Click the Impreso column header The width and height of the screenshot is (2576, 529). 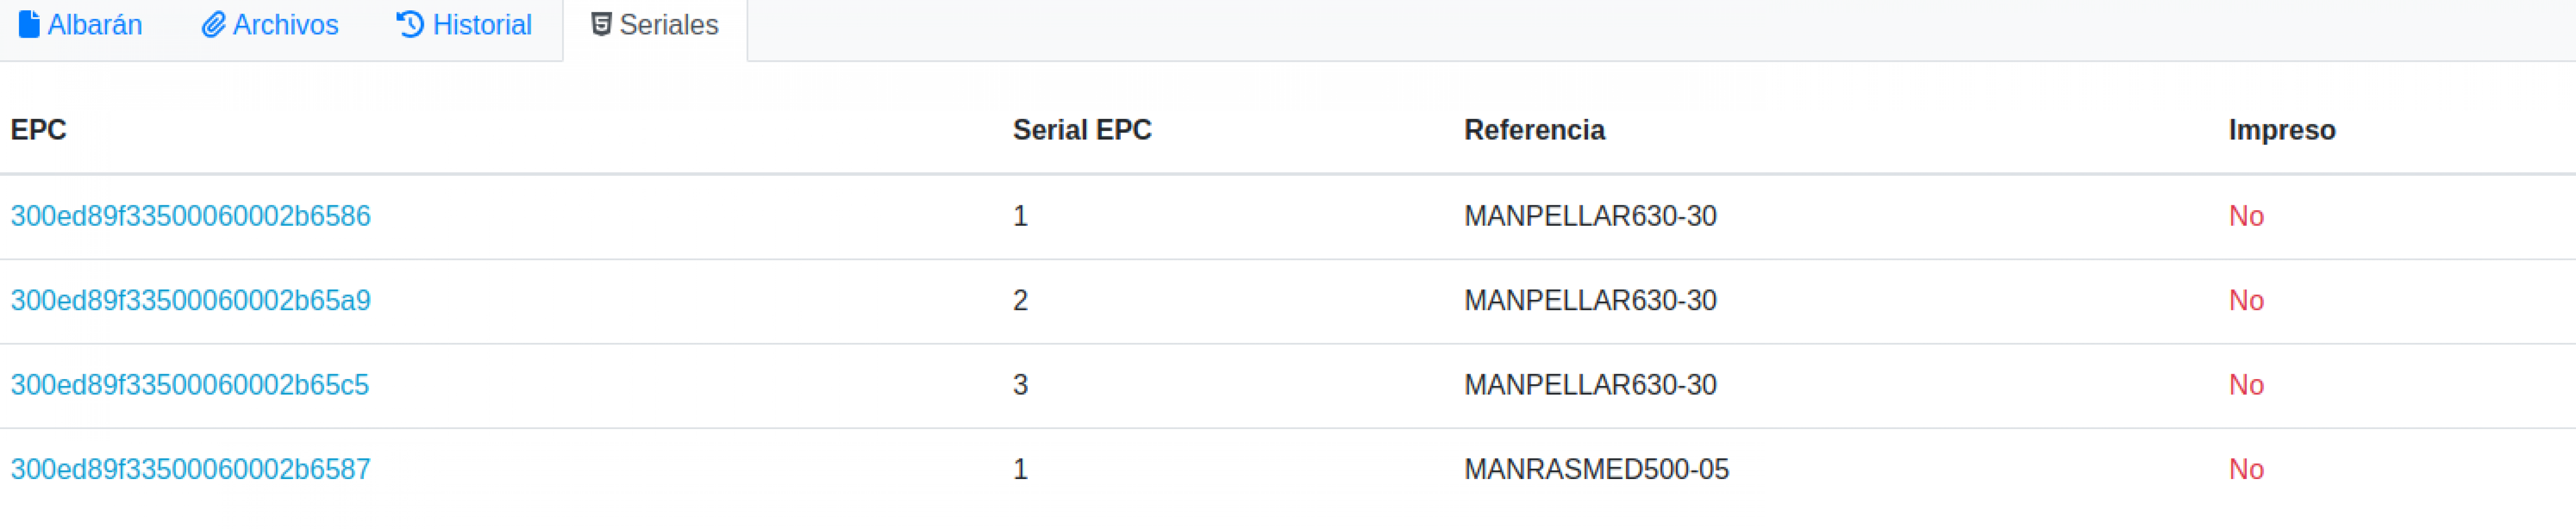(2281, 130)
